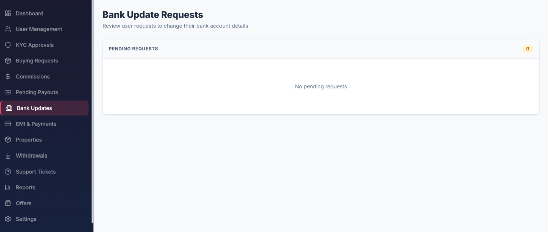Click the Bank Updates building icon
Screen dimensions: 548x232
coord(9,108)
